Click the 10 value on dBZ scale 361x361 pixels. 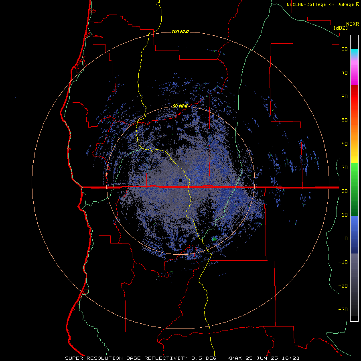click(x=345, y=215)
